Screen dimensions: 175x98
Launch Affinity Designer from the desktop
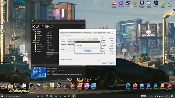94,87
